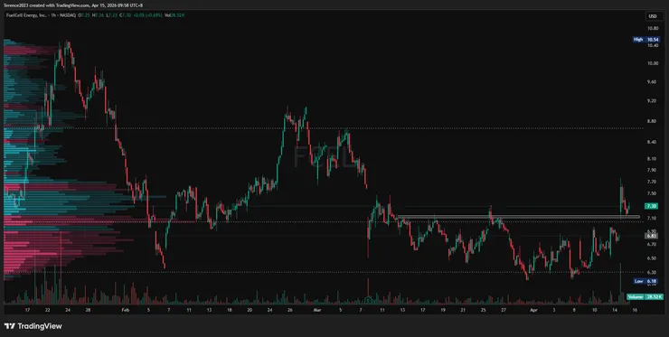Image resolution: width=669 pixels, height=337 pixels.
Task: Select the High 10.54 price label
Action: 646,39
